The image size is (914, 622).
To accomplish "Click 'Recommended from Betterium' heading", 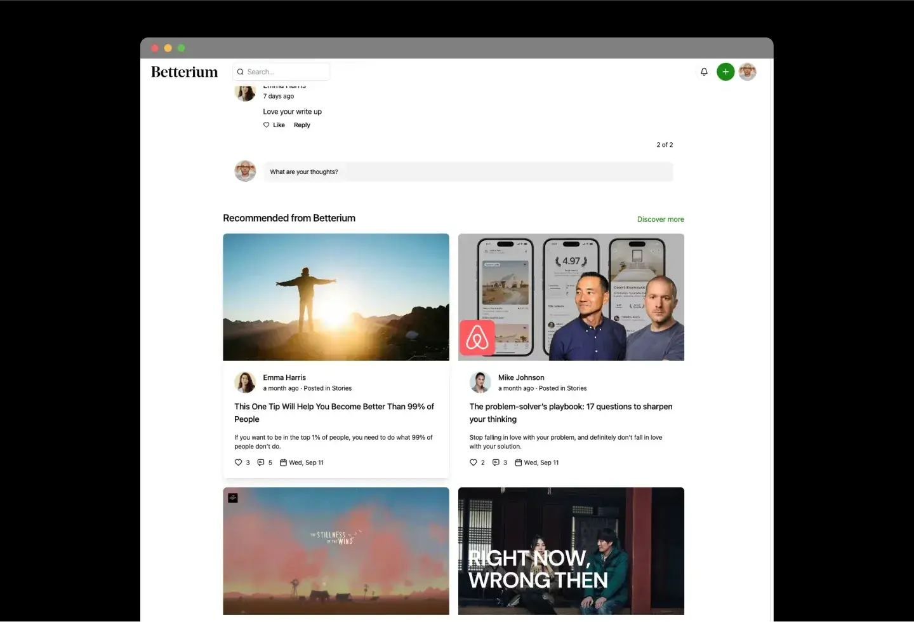I will [x=289, y=218].
